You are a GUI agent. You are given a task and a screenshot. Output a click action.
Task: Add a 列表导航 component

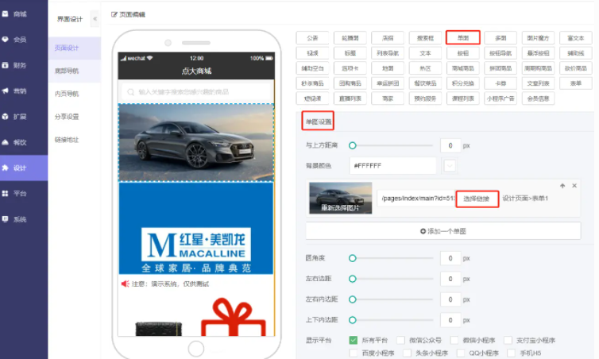point(388,53)
